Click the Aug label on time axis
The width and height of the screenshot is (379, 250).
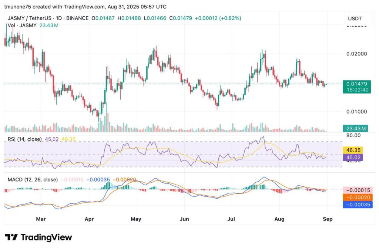(x=279, y=219)
